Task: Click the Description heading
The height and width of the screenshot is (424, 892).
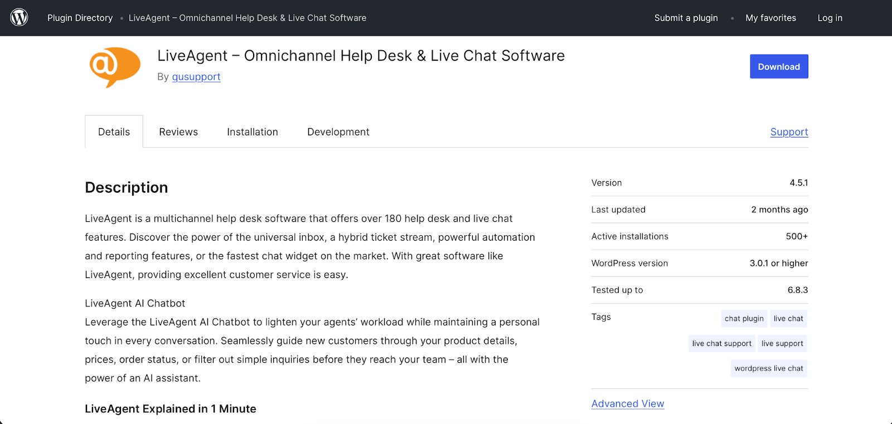Action: pos(126,187)
